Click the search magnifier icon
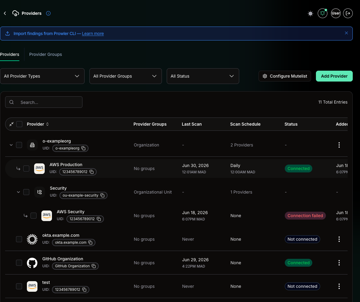The width and height of the screenshot is (360, 302). pyautogui.click(x=11, y=102)
